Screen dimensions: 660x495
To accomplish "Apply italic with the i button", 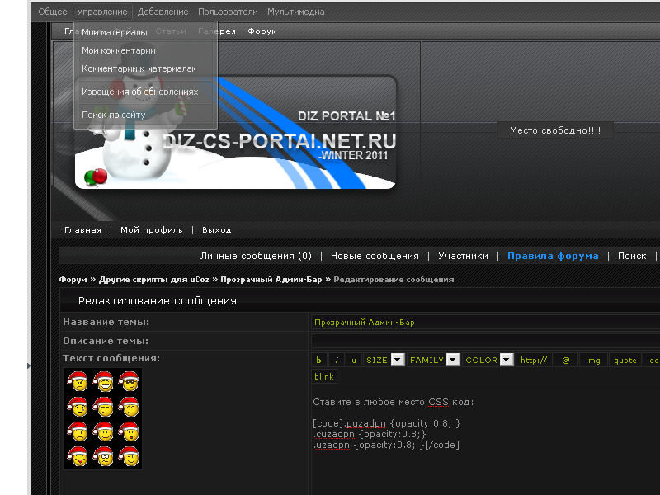I will (337, 360).
